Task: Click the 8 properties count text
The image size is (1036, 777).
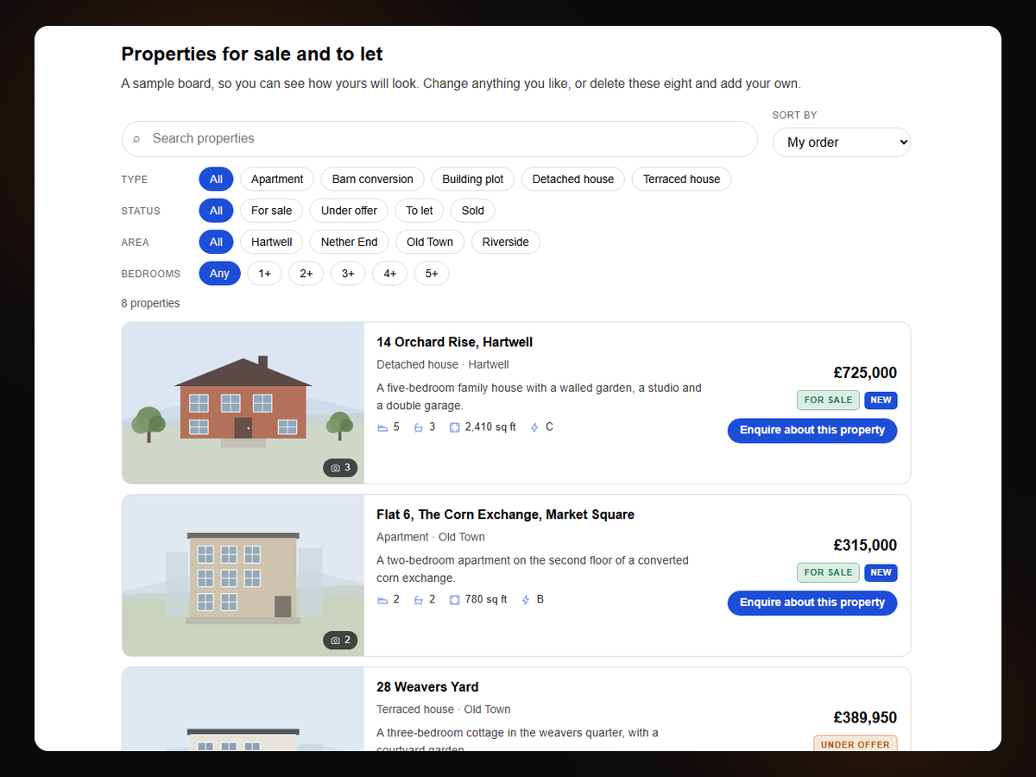Action: [151, 303]
